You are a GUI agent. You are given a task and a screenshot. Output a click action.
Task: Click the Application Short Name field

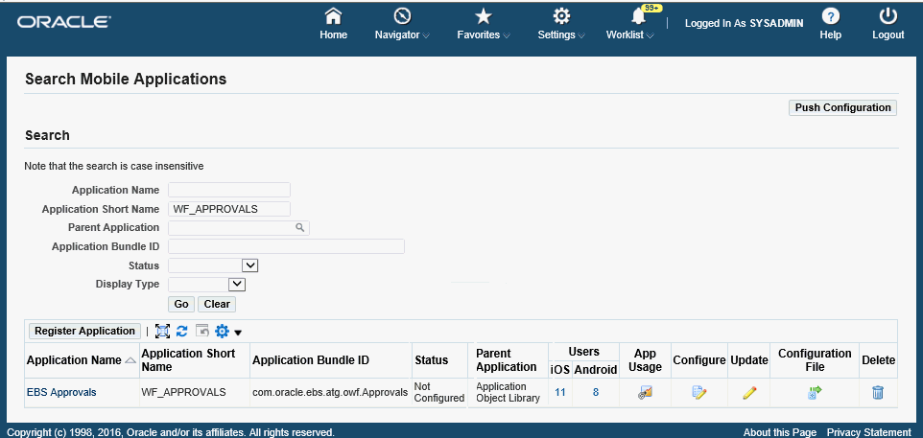pyautogui.click(x=229, y=209)
